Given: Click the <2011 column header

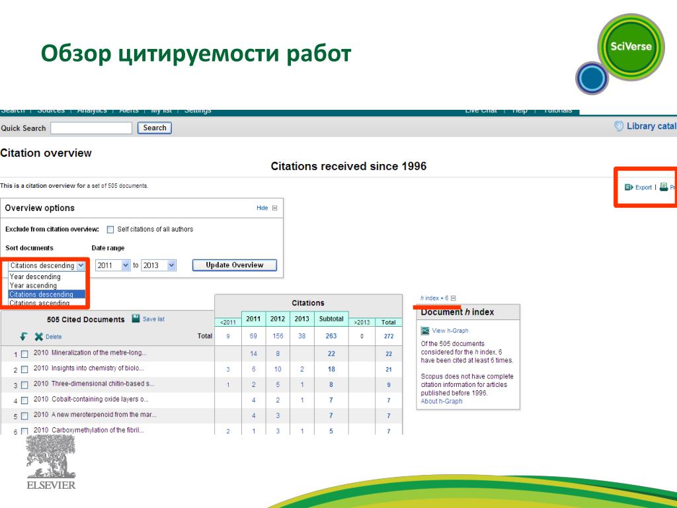Looking at the screenshot, I should tap(228, 322).
